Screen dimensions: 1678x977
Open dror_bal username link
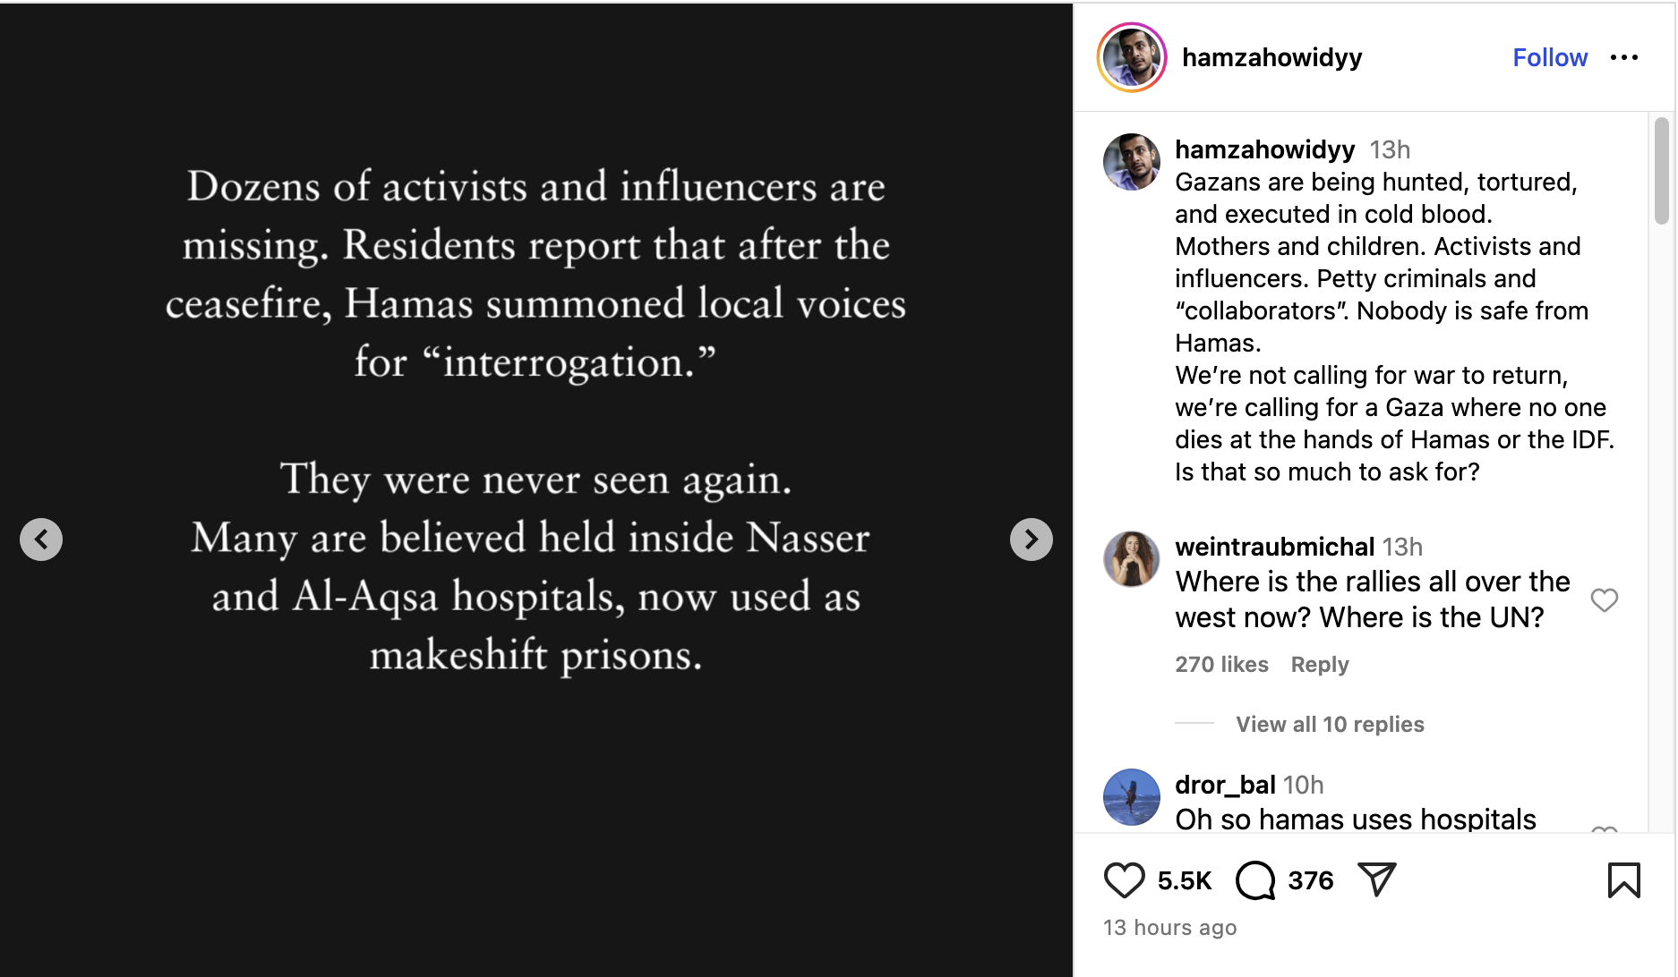tap(1225, 785)
